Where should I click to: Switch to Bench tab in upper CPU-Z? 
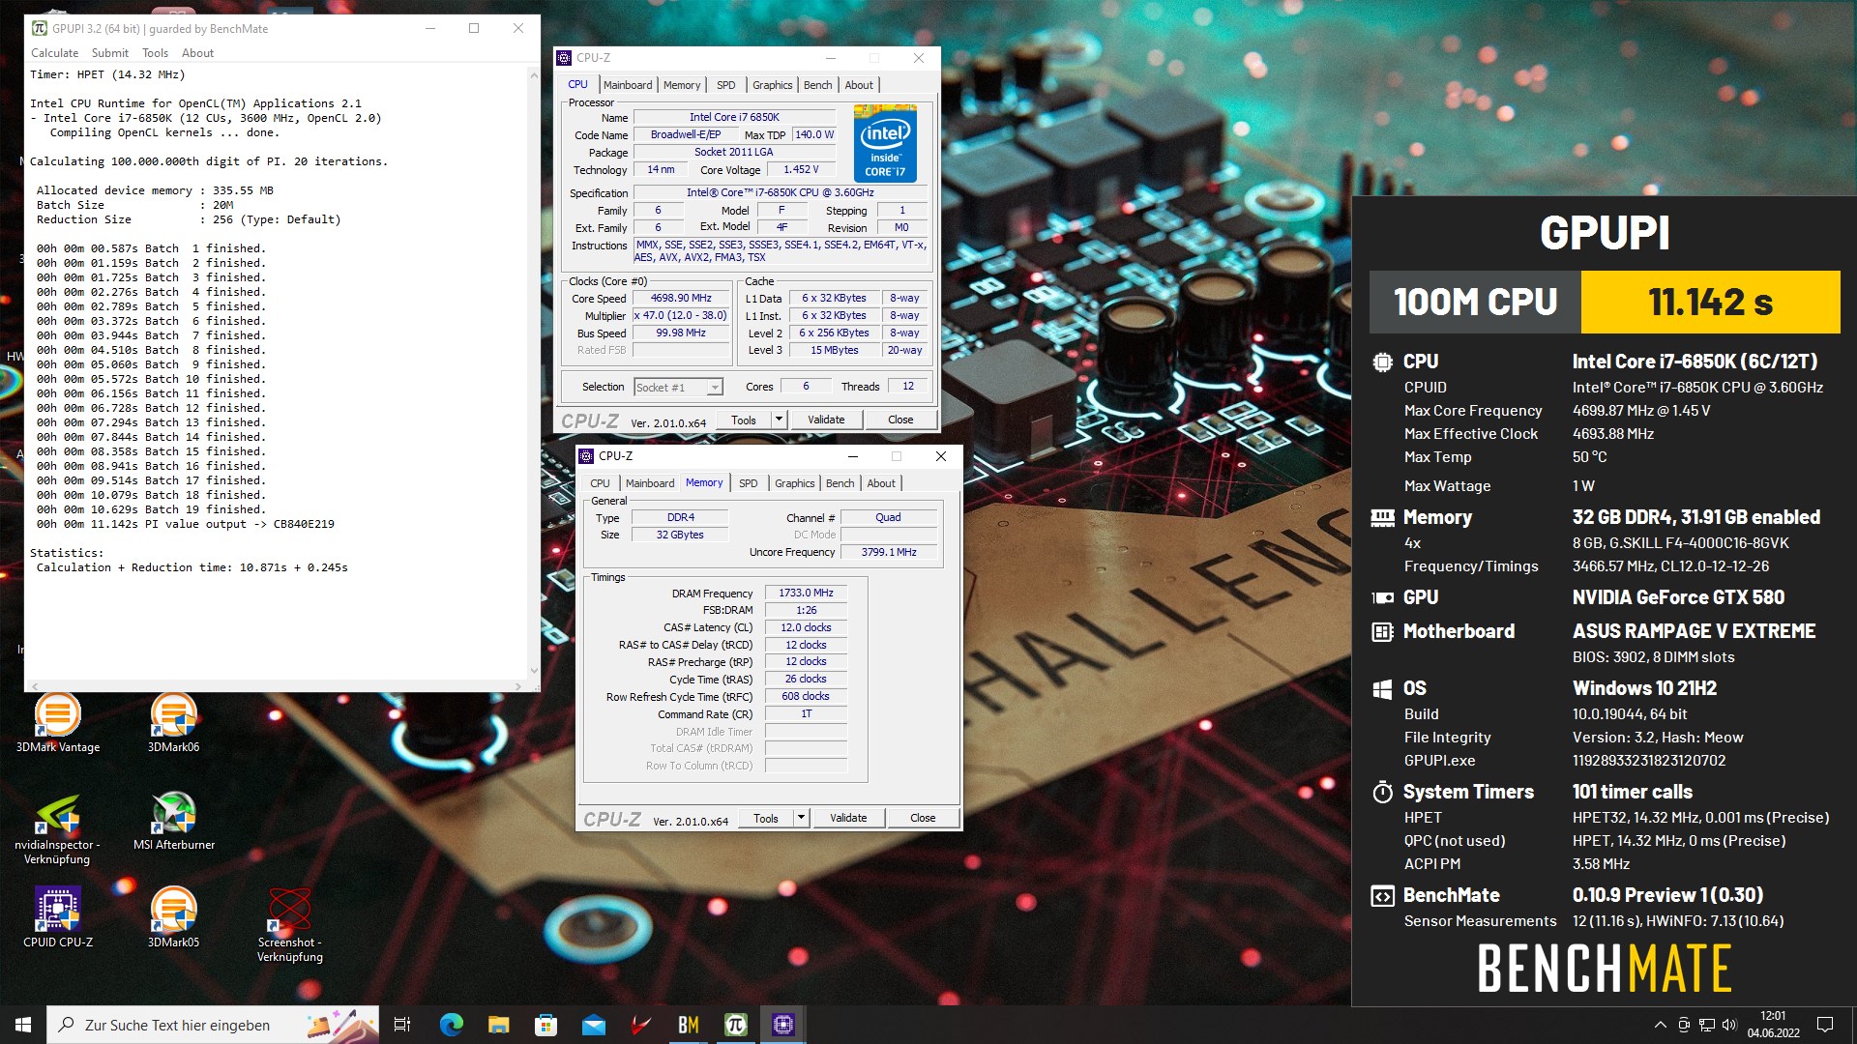coord(817,85)
